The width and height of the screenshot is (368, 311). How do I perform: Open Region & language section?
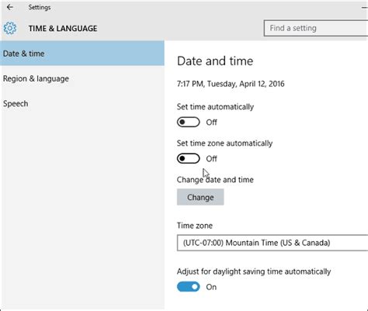(x=36, y=78)
